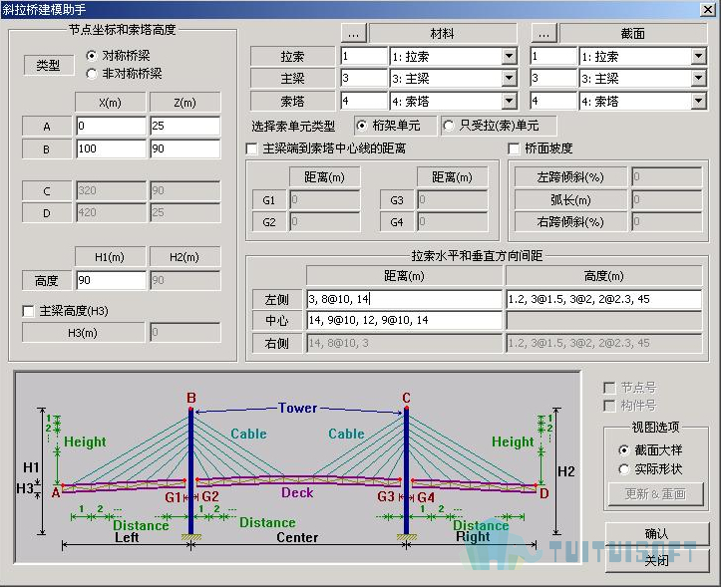This screenshot has height=588, width=722.
Task: Click the 左侧 cable distance input field
Action: (x=404, y=299)
